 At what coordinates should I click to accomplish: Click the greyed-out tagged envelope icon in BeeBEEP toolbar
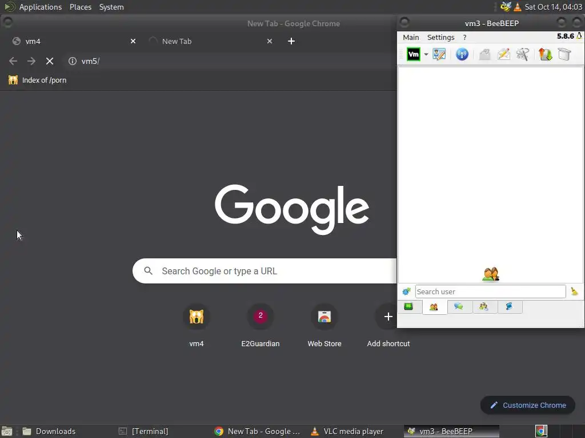coord(484,54)
